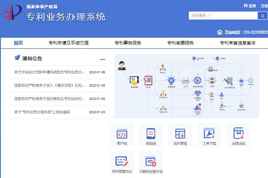Open the 专利审查评议 review icon
The width and height of the screenshot is (268, 178).
122,161
